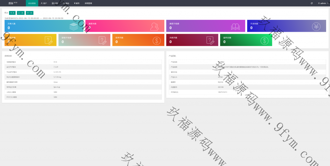Open the 订单 menu in navbar
The height and width of the screenshot is (166, 330).
(x=55, y=3)
